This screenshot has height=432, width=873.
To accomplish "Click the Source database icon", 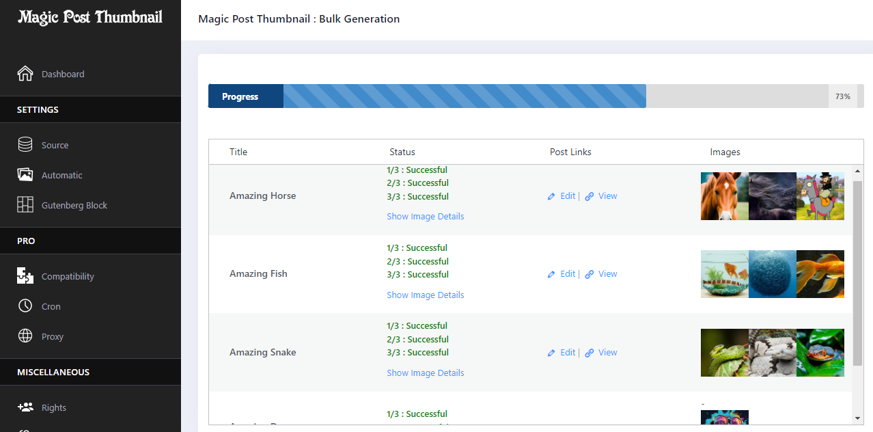I will 25,145.
